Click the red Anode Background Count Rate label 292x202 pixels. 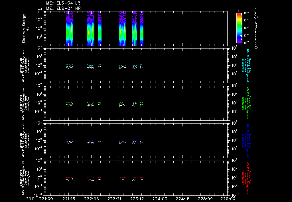tap(246, 178)
